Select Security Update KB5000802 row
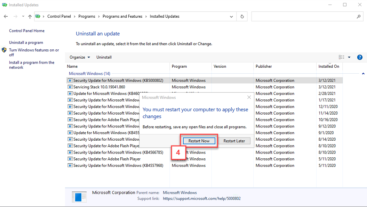Screen dimensions: 367x207 [x=205, y=80]
